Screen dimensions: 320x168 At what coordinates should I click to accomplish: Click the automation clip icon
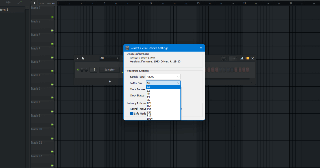click(x=19, y=2)
